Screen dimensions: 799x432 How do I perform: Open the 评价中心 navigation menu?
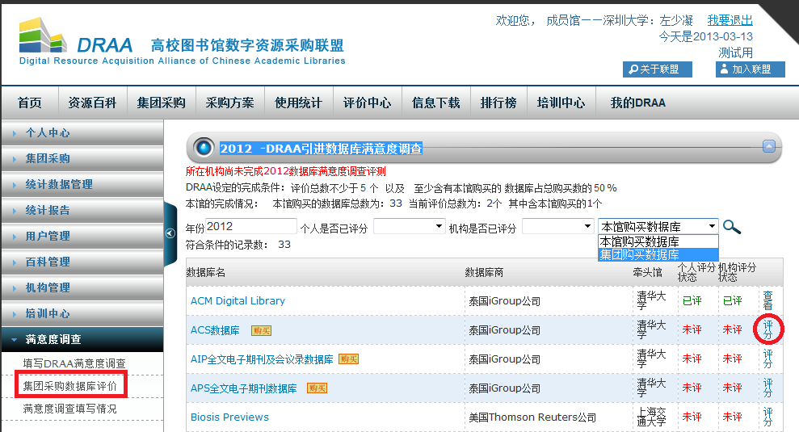[367, 103]
